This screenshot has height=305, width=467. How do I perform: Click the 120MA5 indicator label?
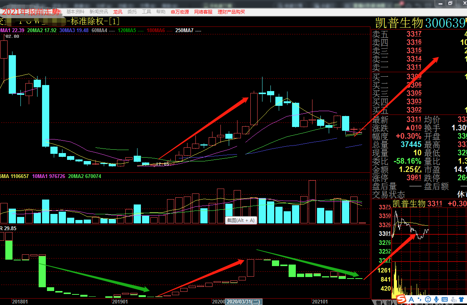[x=131, y=30]
